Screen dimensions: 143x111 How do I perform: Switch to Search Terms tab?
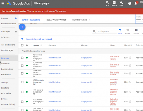(80, 20)
